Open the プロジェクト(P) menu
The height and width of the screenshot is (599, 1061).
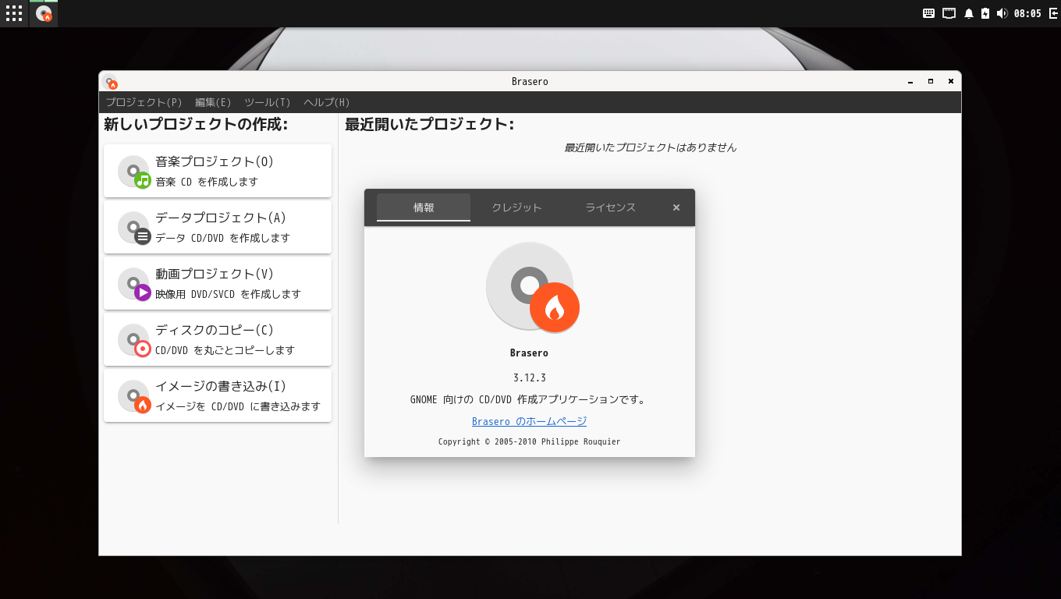click(144, 102)
